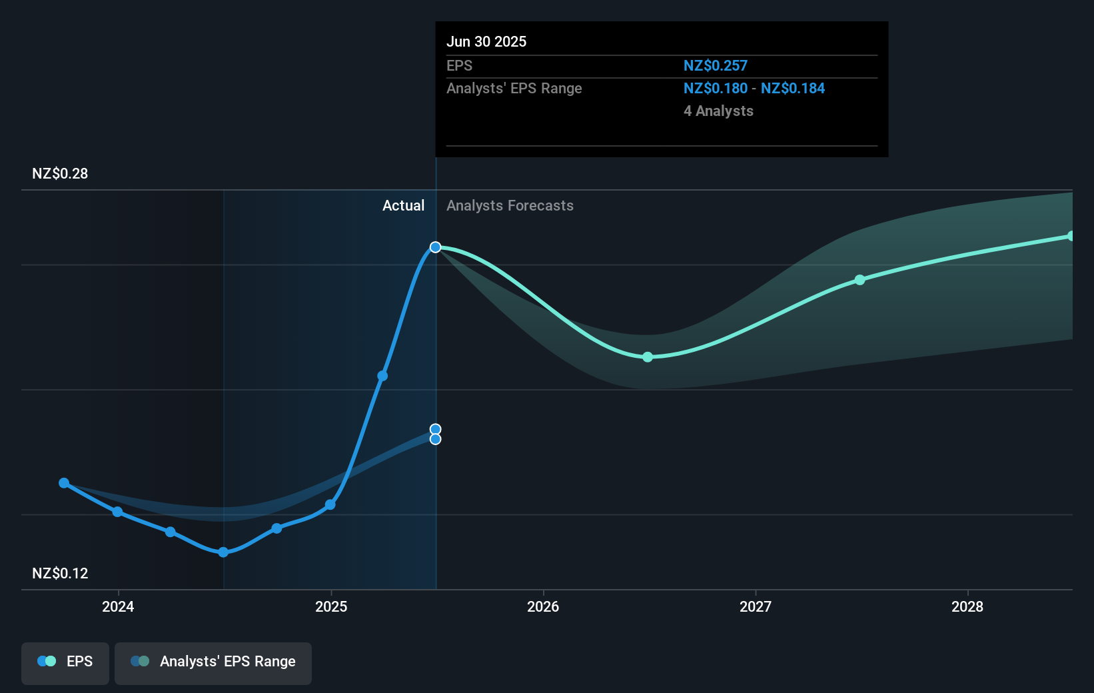The image size is (1094, 693).
Task: Click the Analysts' EPS Range legend dot icon
Action: pyautogui.click(x=140, y=660)
